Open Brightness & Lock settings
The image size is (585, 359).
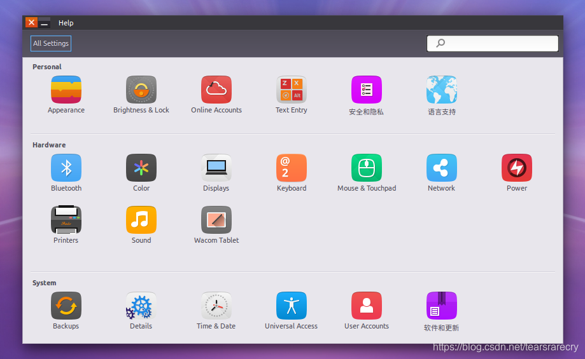141,90
